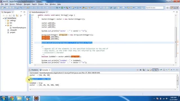Click the Display Selected Console icon
Viewport: 180px width, 101px height.
click(164, 70)
